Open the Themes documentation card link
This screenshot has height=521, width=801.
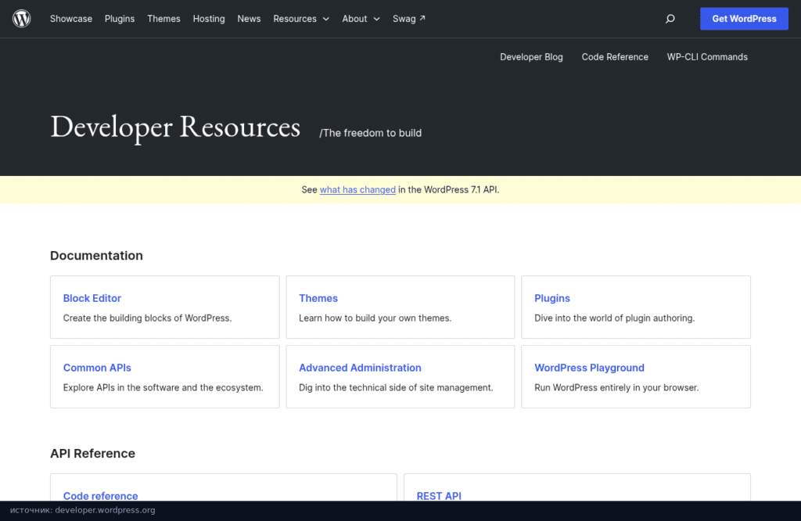click(x=318, y=298)
